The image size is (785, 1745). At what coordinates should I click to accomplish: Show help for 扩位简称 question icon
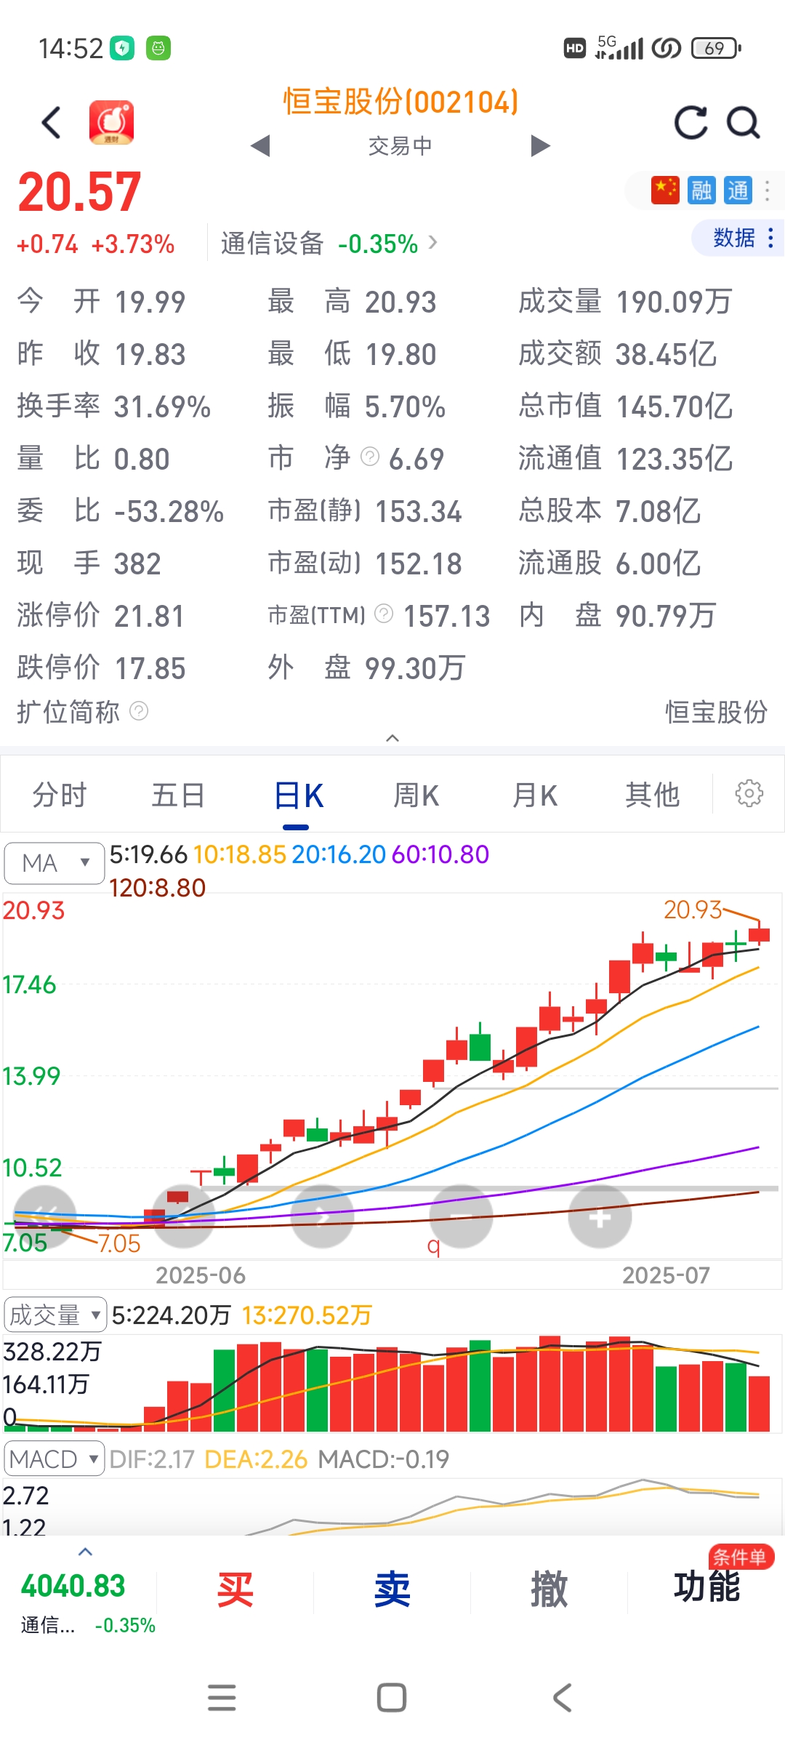click(139, 710)
